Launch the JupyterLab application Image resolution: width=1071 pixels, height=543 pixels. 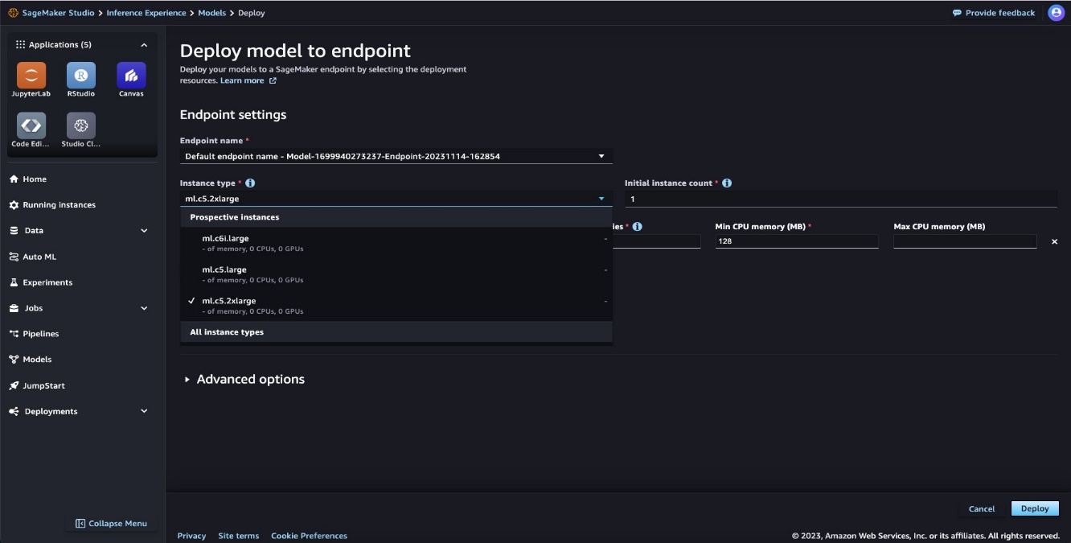tap(31, 76)
